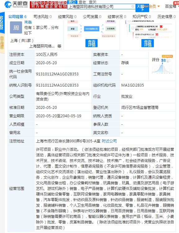Click the 58 score value
The height and width of the screenshot is (233, 179).
(x=163, y=60)
